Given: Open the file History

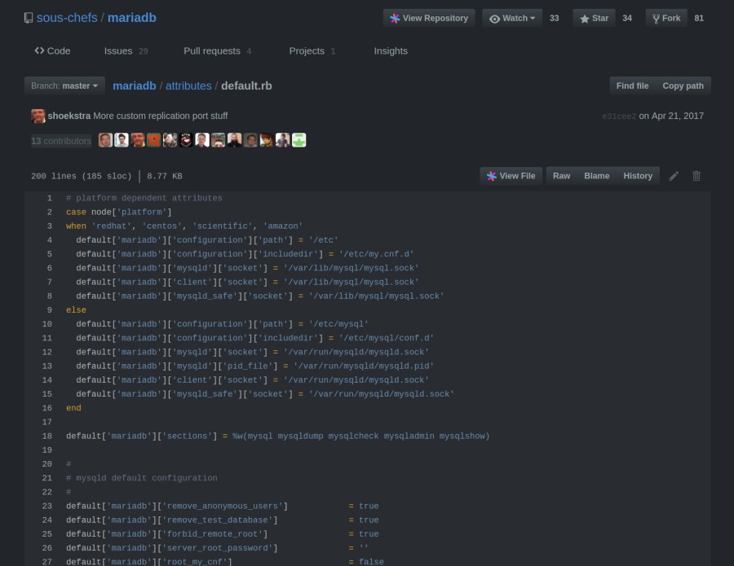Looking at the screenshot, I should (x=638, y=176).
